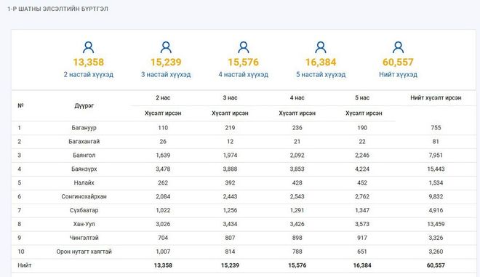Select the Баянзүрх district row

click(x=244, y=169)
